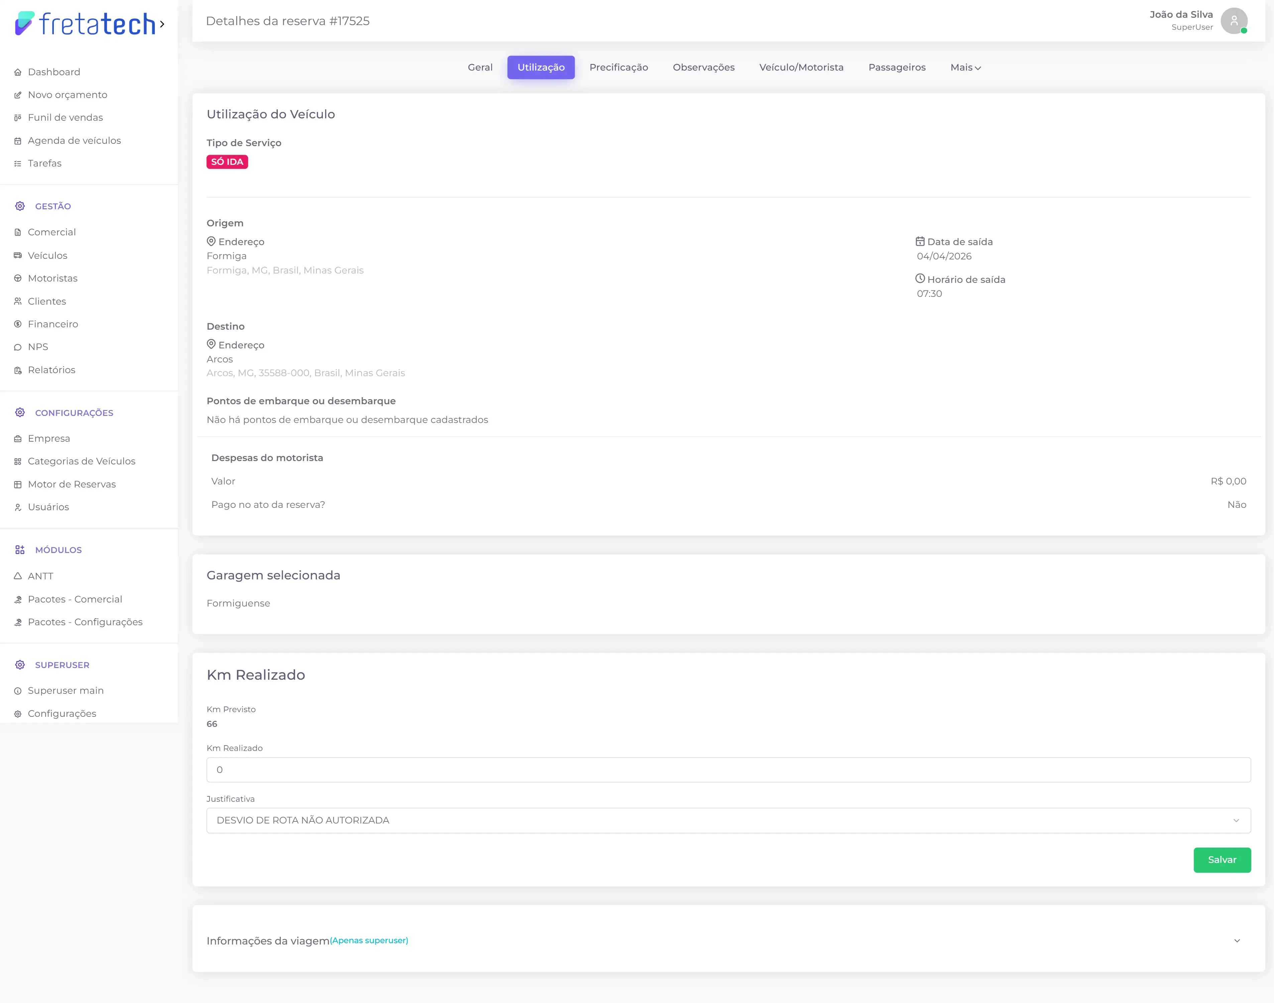Click the (Apenas superuser) label
Image resolution: width=1274 pixels, height=1003 pixels.
(369, 940)
